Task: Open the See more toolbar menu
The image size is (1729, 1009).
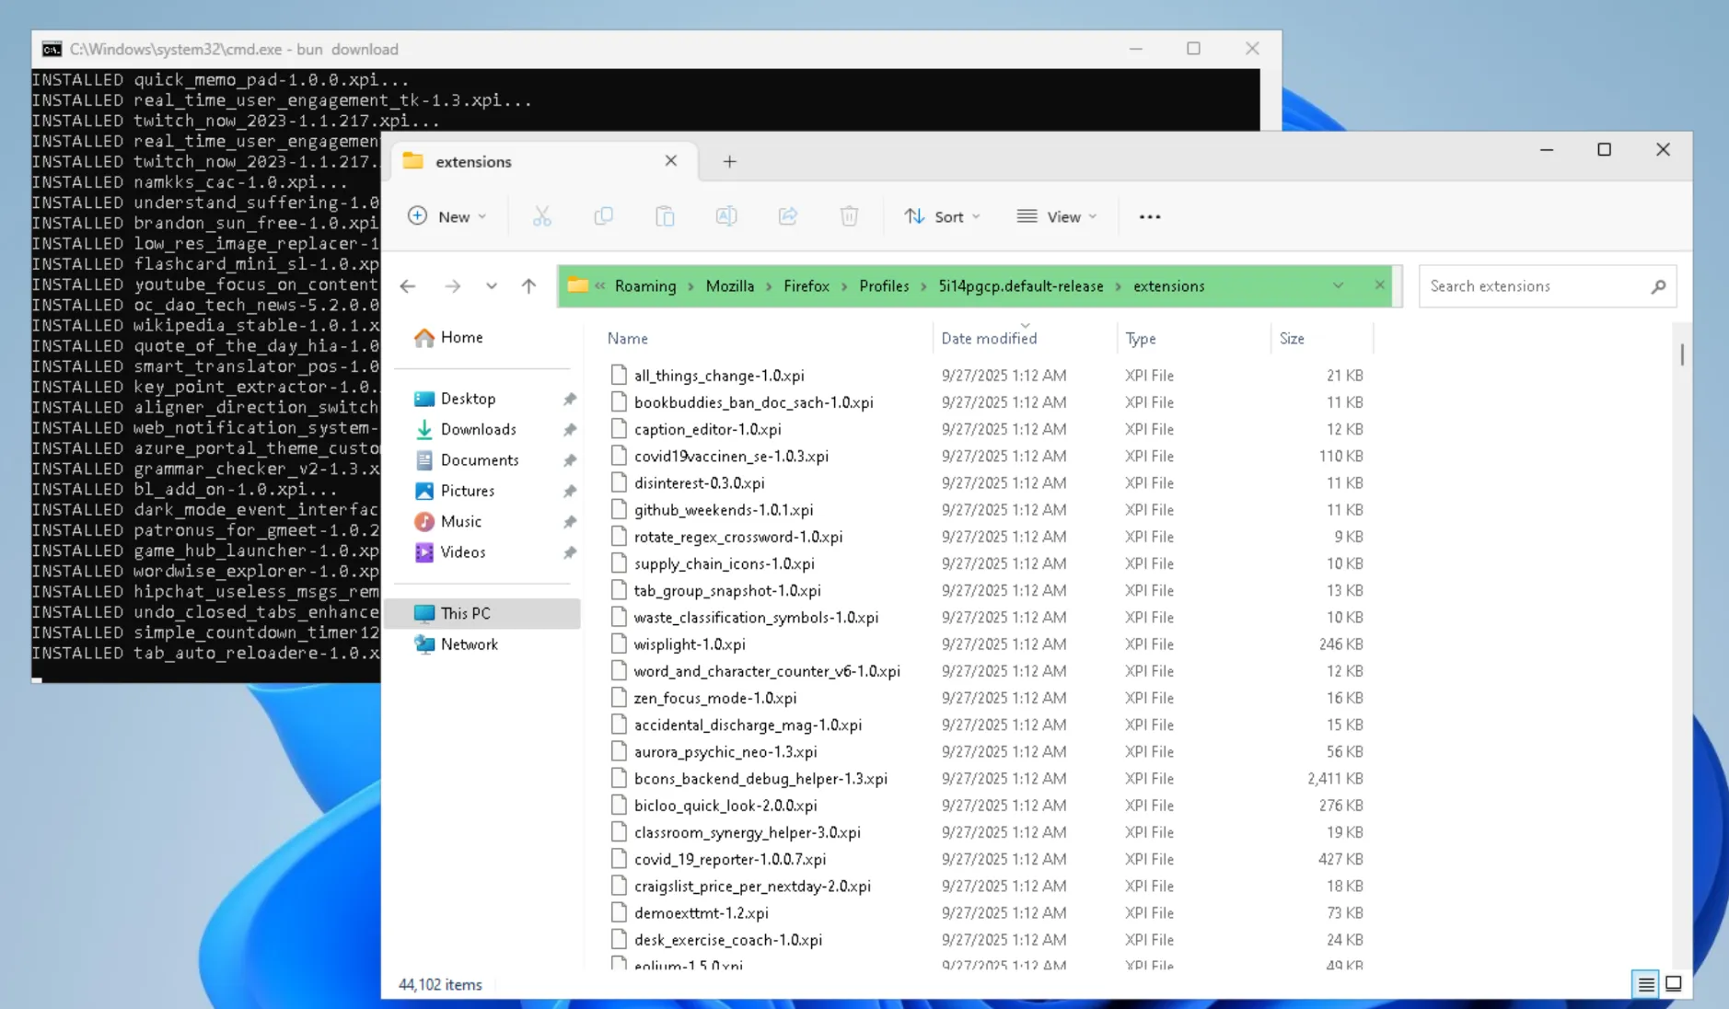Action: (x=1149, y=215)
